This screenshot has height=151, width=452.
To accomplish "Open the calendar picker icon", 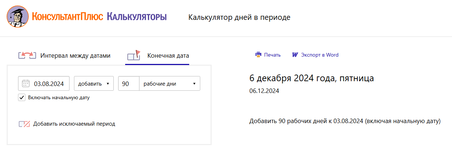I will pyautogui.click(x=26, y=83).
